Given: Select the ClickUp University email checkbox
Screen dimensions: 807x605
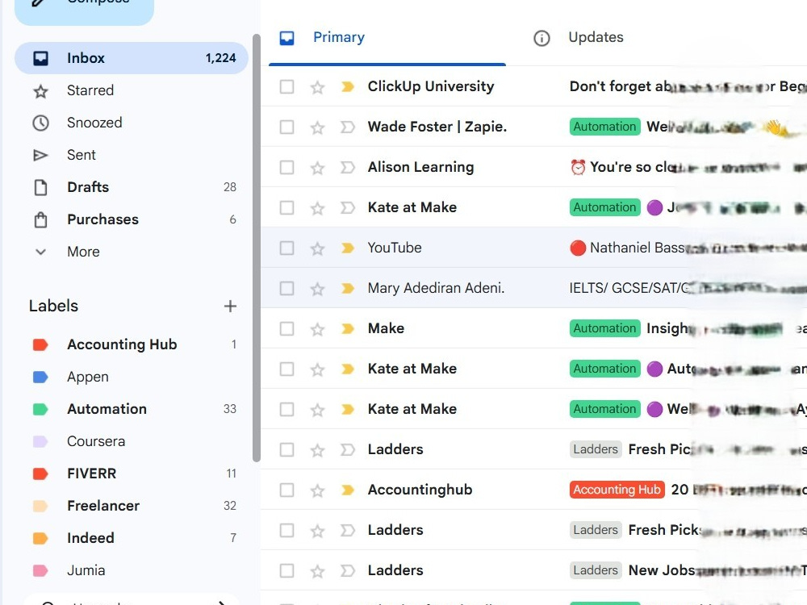Looking at the screenshot, I should (286, 87).
